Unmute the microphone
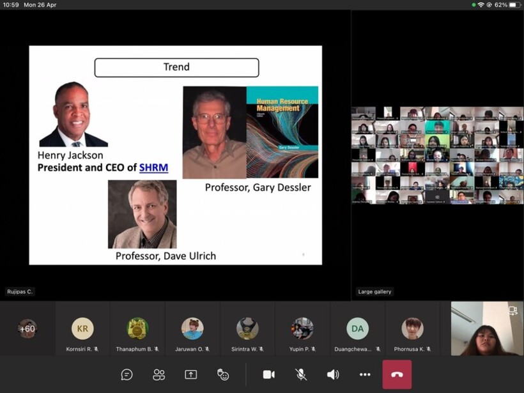 pyautogui.click(x=300, y=374)
